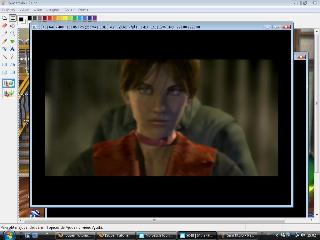Open the volume speaker tray icon

pos(302,235)
